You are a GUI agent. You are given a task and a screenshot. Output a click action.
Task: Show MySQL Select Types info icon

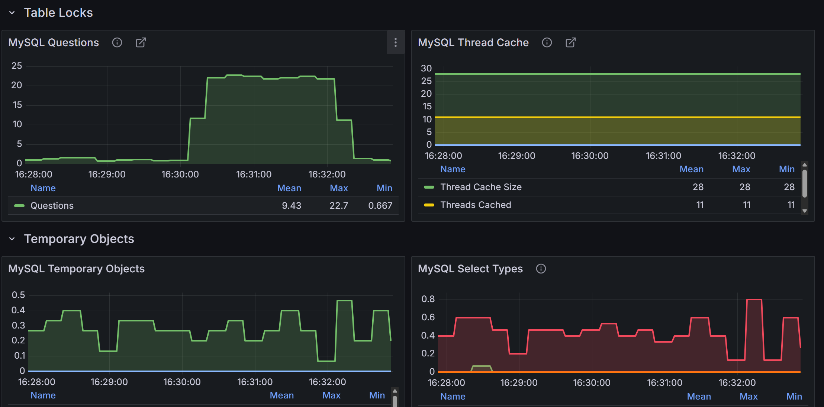pyautogui.click(x=541, y=269)
